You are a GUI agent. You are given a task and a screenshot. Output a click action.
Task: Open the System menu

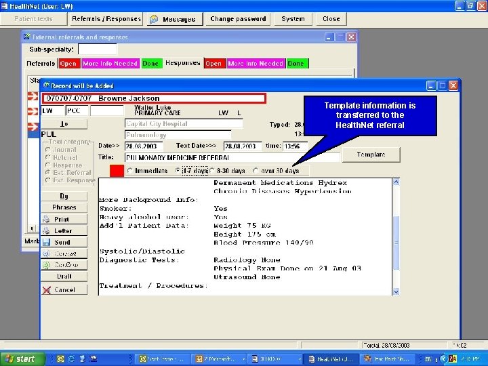point(293,19)
